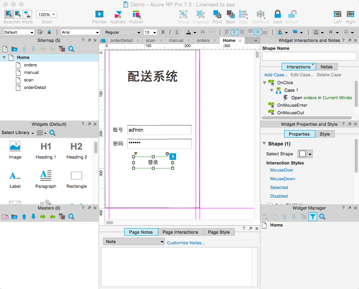Open the Arial font family dropdown

point(80,32)
